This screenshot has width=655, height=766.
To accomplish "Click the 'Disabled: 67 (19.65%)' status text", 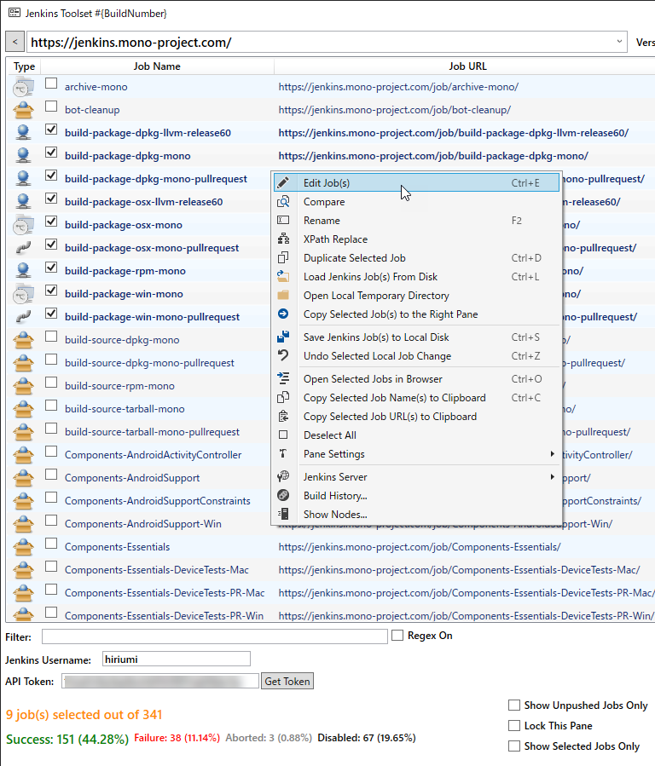I will [x=367, y=738].
